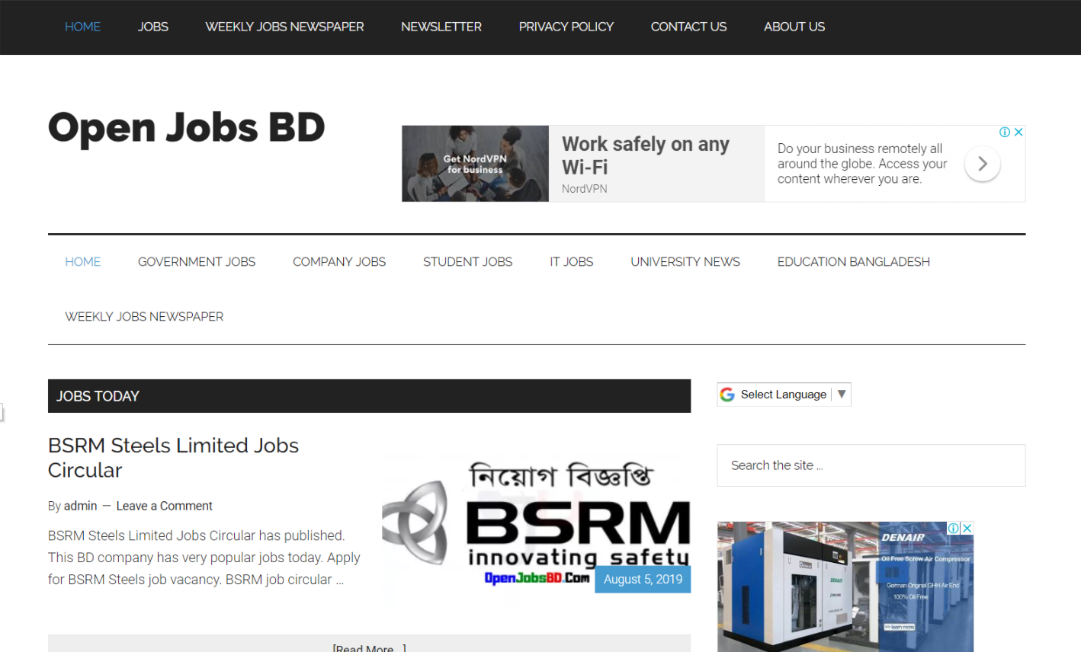The image size is (1081, 652).
Task: Open the Leave a Comment link
Action: (x=164, y=506)
